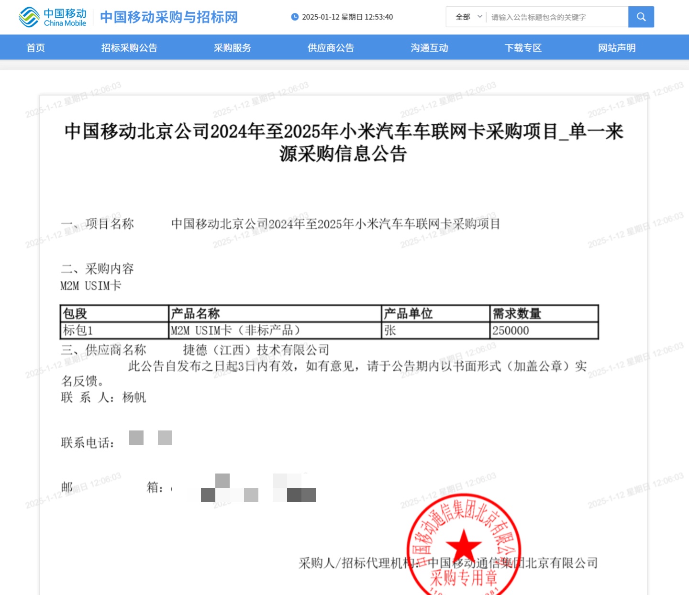Click the 需求数量 table header cell

pos(544,314)
